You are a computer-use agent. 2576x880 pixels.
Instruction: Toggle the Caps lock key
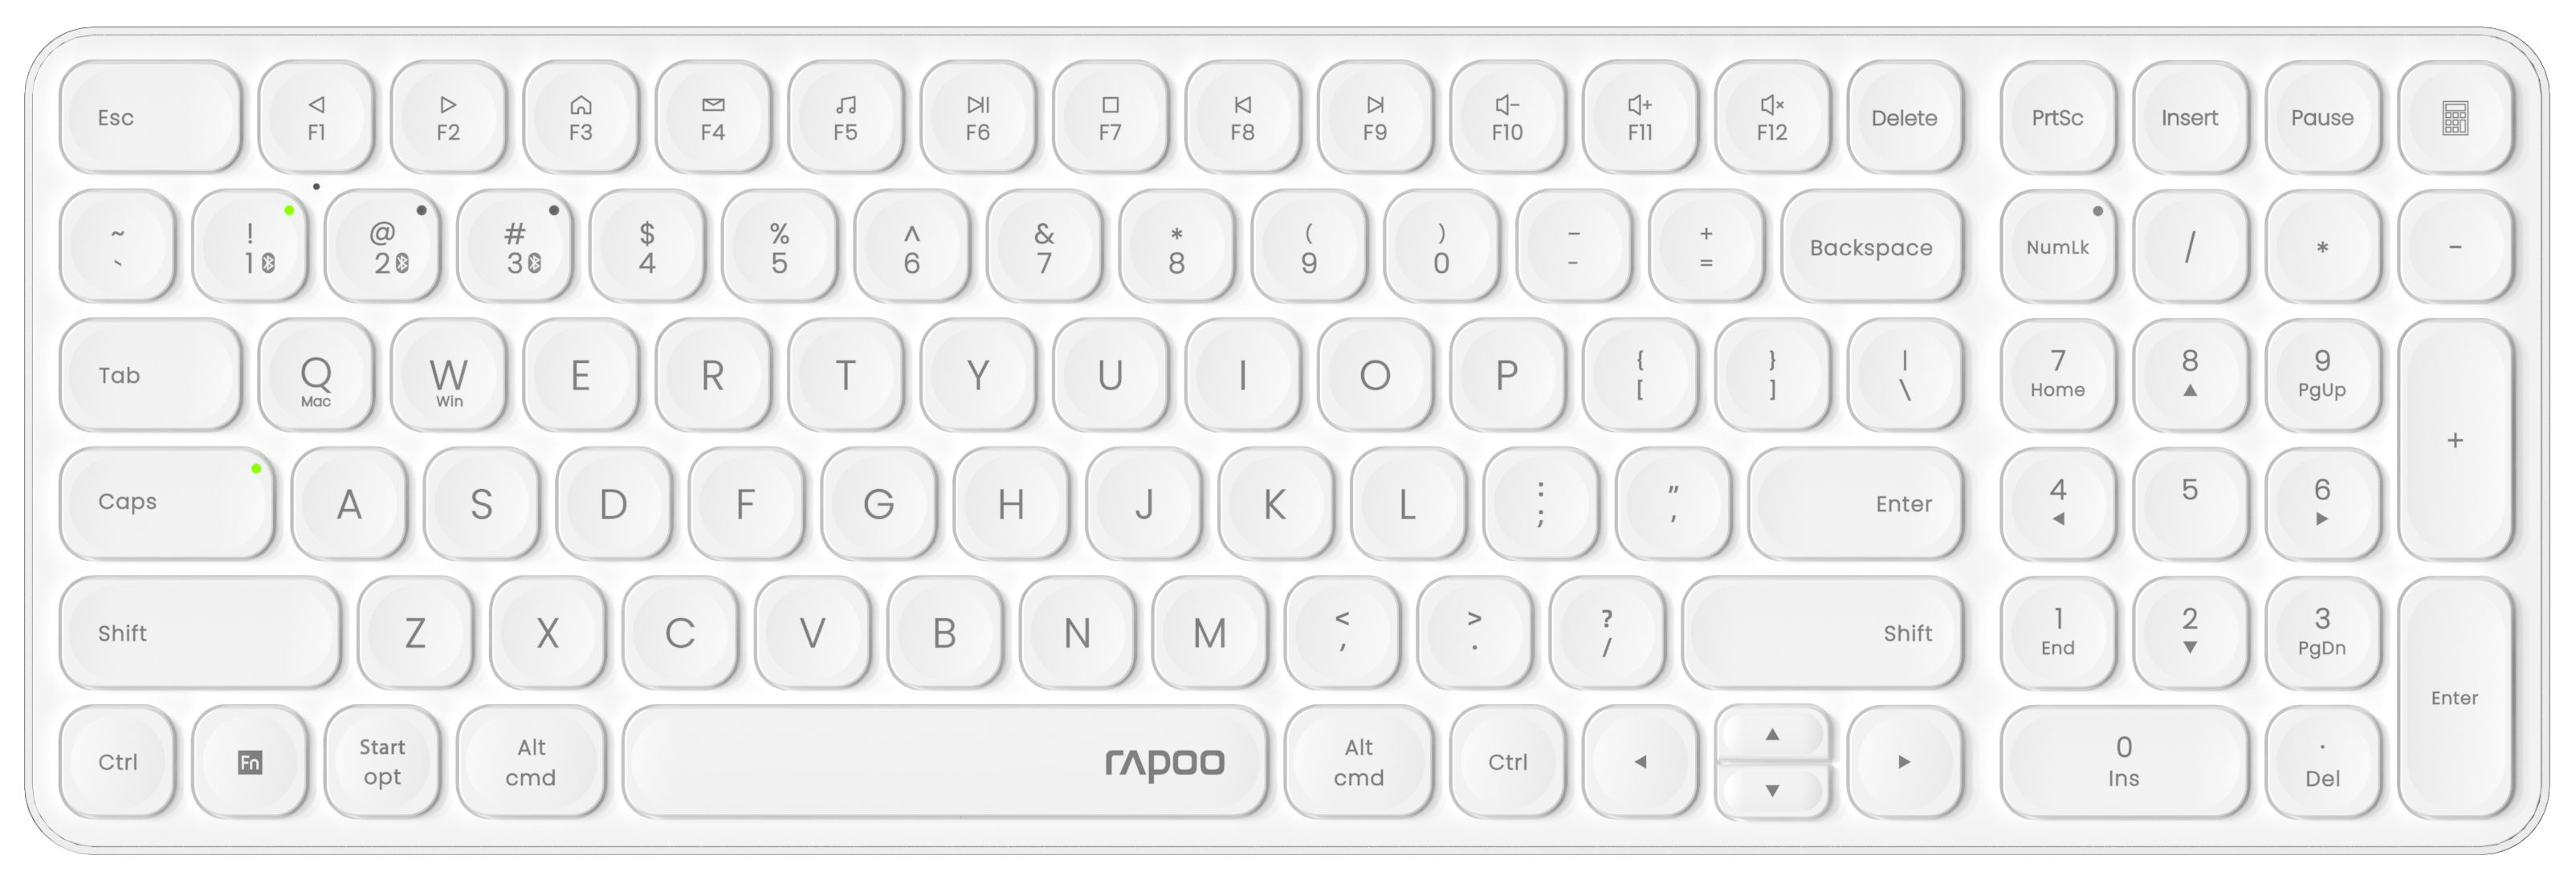click(x=167, y=503)
